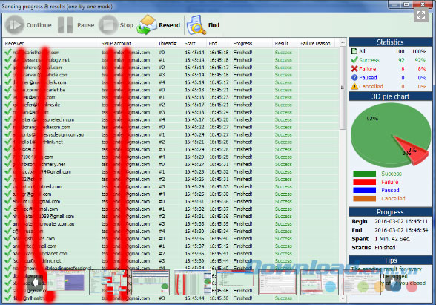Click the green Success legend swatch

[364, 174]
